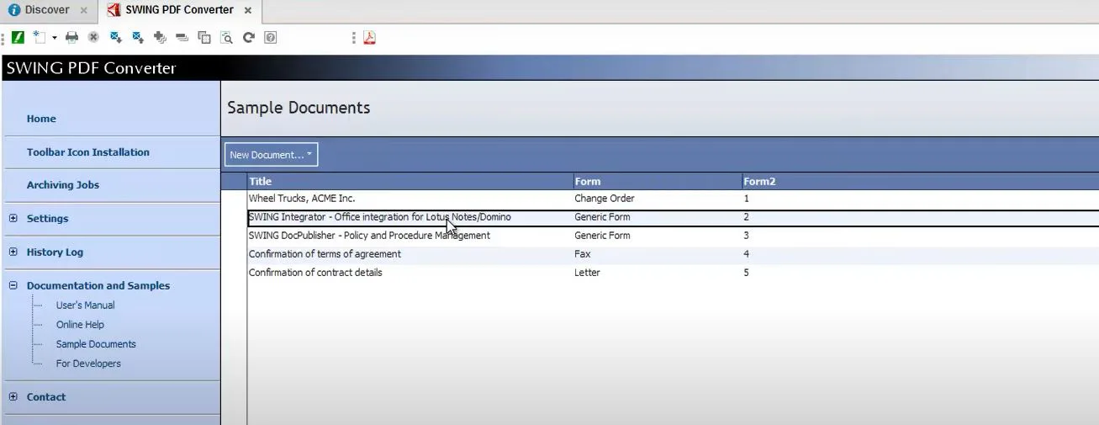Click the printer icon in toolbar
The height and width of the screenshot is (425, 1099).
coord(71,37)
